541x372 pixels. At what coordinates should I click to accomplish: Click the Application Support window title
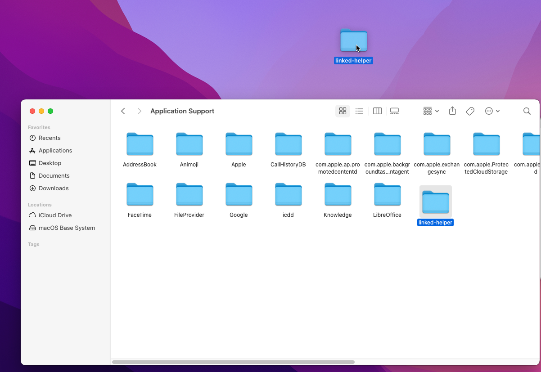pos(182,111)
